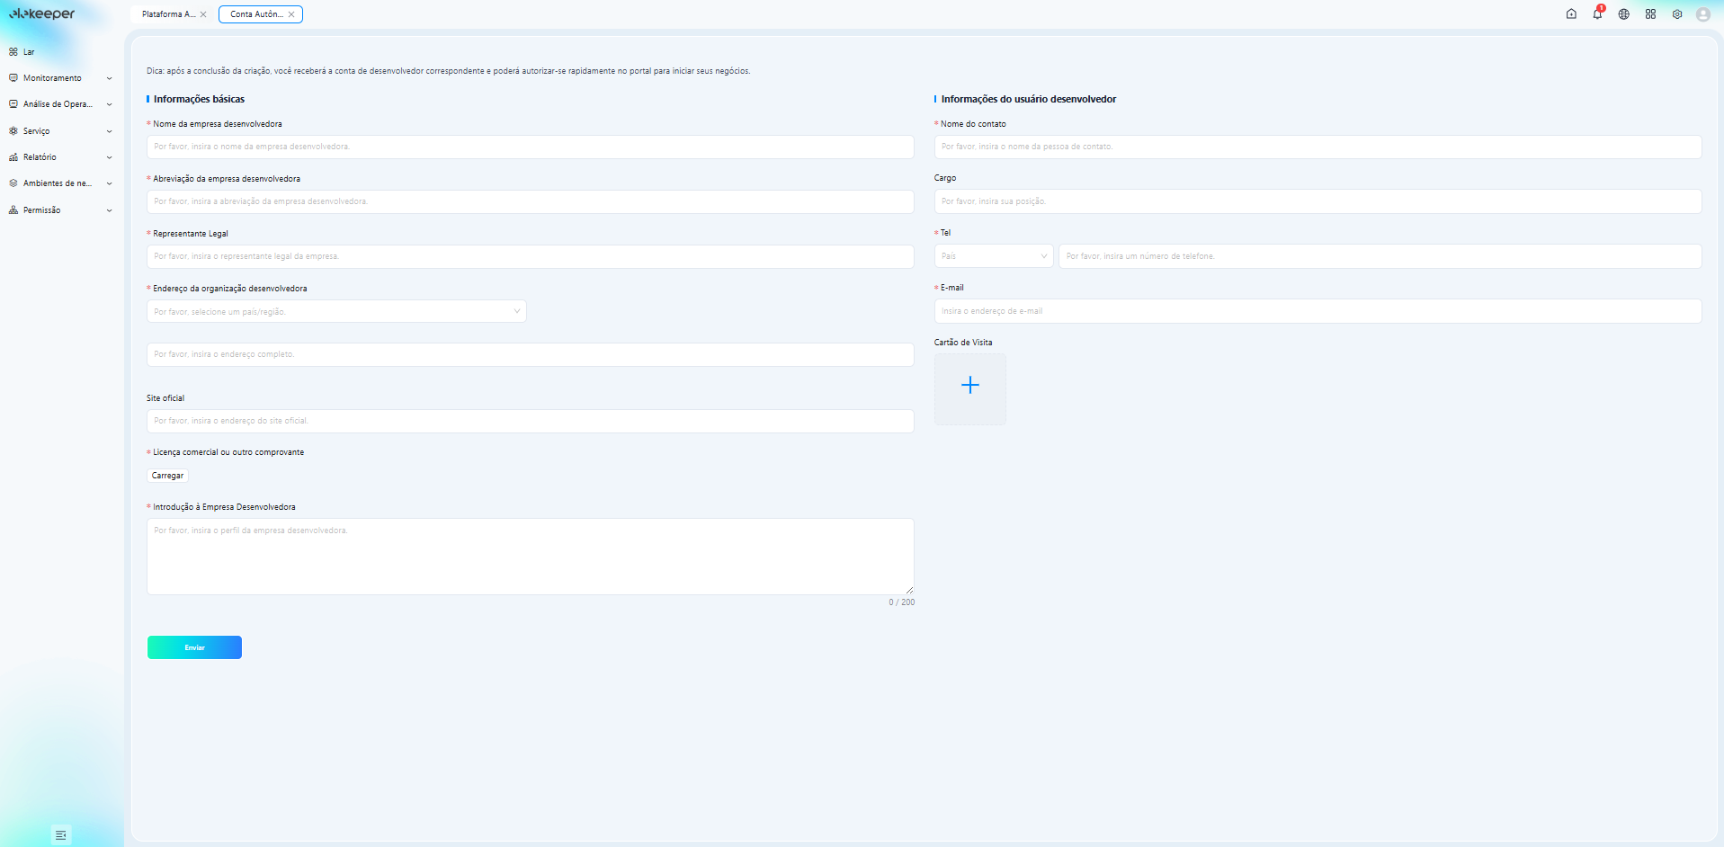Open Relatório in the sidebar
The height and width of the screenshot is (847, 1724).
coord(40,157)
